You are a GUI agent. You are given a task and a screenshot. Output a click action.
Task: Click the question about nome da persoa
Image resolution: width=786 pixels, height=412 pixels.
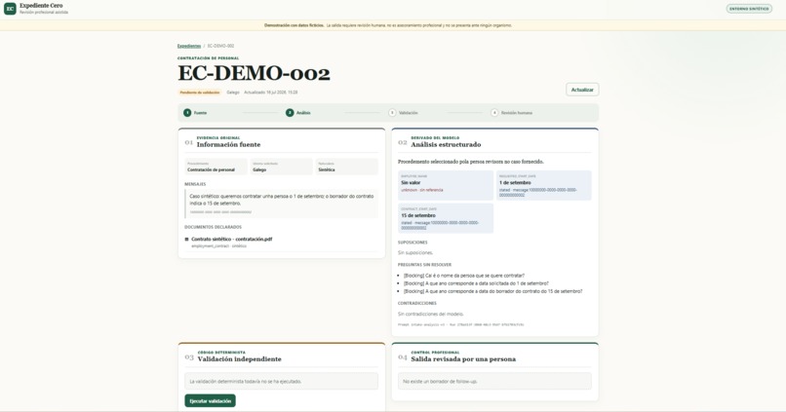(464, 276)
